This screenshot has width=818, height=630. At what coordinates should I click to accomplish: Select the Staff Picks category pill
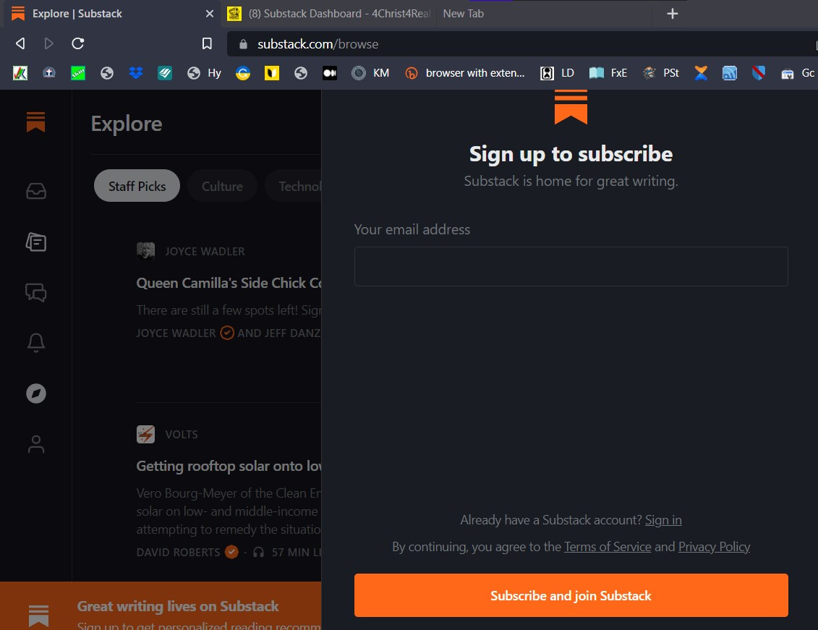(x=137, y=186)
